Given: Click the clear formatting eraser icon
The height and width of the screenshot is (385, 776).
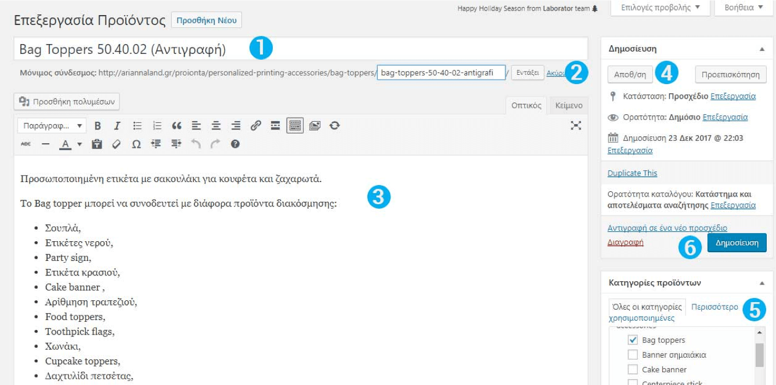Looking at the screenshot, I should tap(117, 144).
